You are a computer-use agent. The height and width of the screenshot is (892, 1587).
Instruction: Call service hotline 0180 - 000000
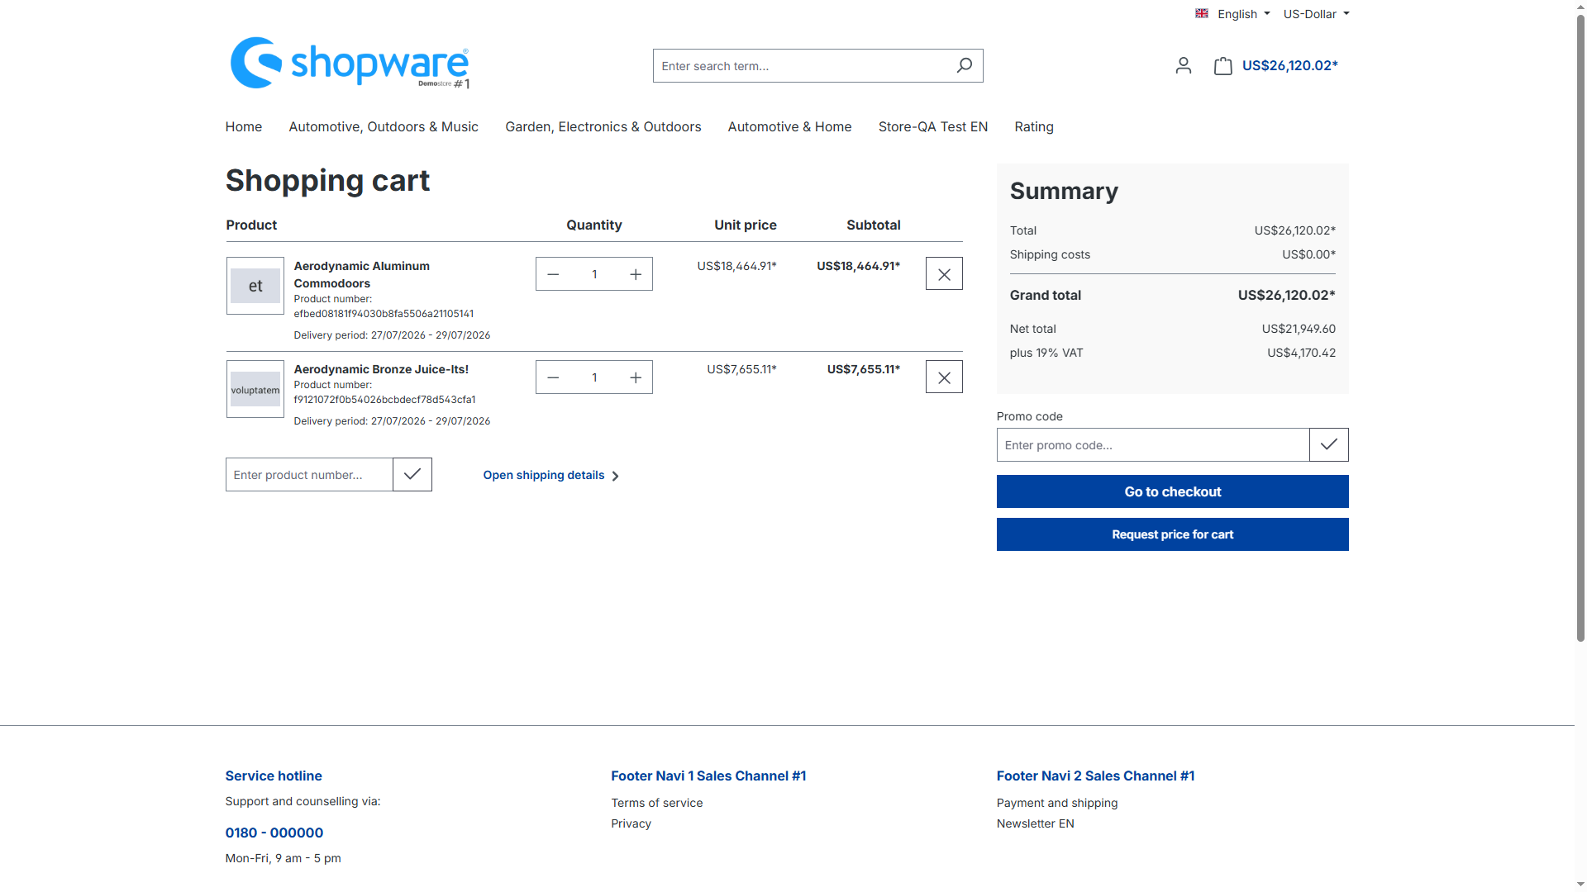click(274, 833)
